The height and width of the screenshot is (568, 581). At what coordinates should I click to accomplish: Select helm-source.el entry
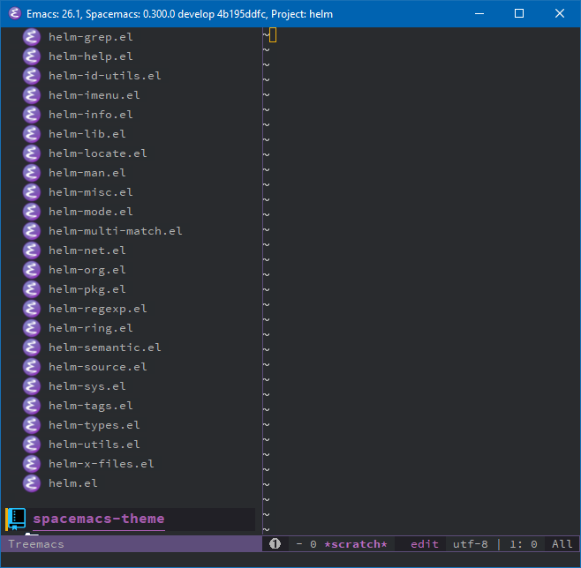(x=98, y=367)
